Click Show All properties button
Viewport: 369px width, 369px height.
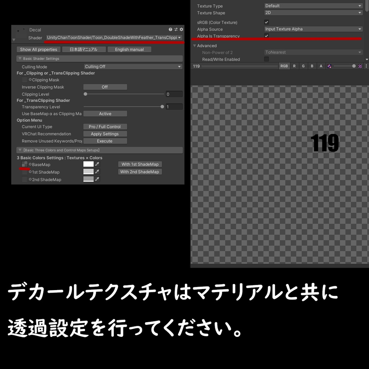(39, 49)
